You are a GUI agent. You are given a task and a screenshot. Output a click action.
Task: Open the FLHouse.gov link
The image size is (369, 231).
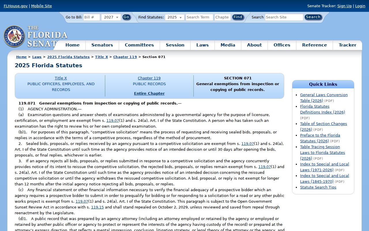click(x=16, y=6)
